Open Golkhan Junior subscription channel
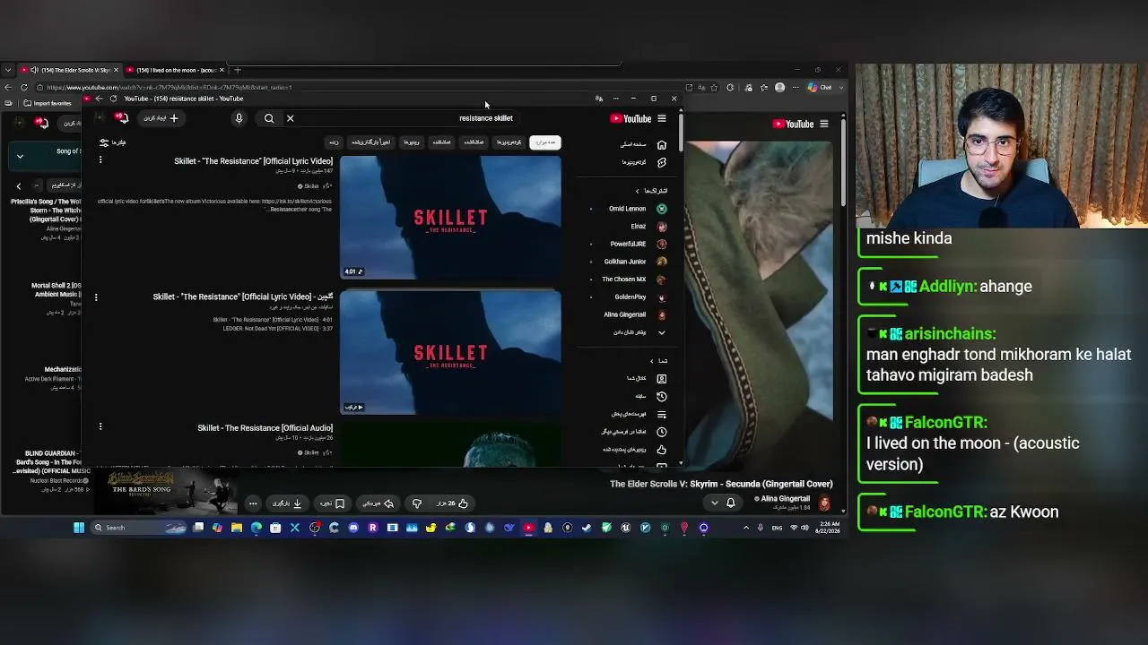The image size is (1148, 645). [x=636, y=262]
